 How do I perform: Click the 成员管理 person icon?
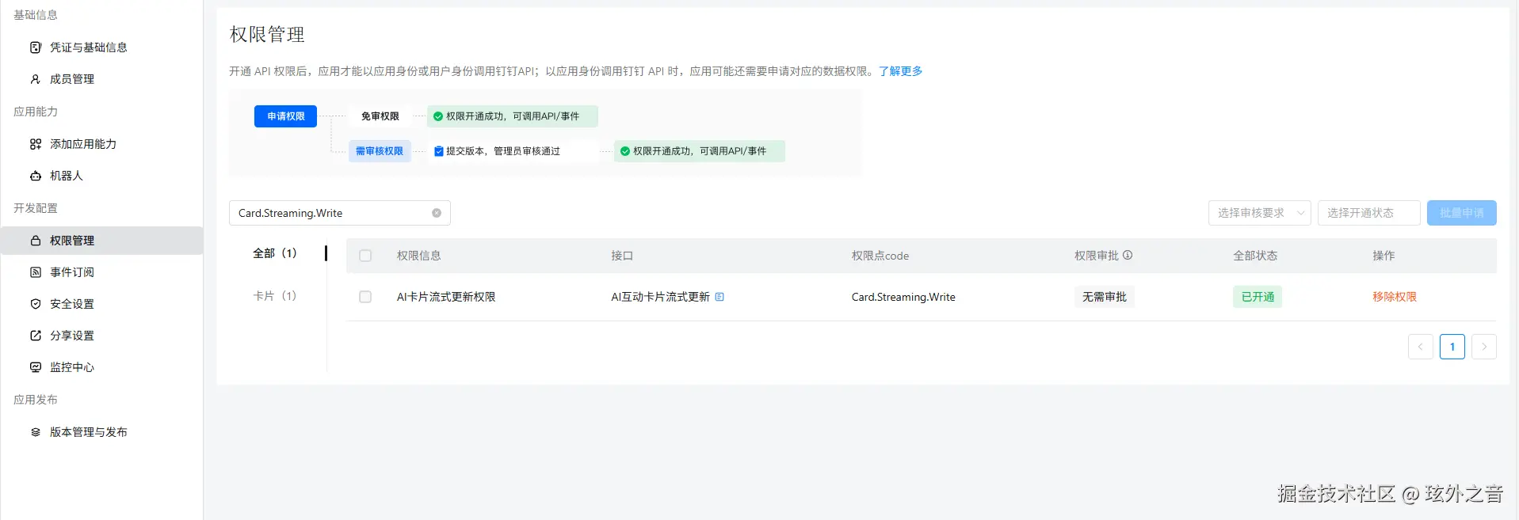(35, 79)
